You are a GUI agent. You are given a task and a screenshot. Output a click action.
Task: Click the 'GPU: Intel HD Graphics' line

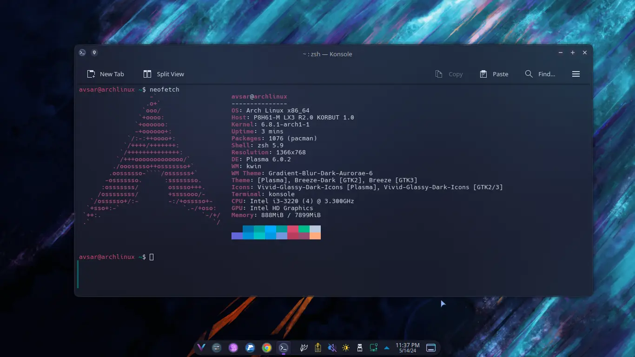(x=272, y=208)
